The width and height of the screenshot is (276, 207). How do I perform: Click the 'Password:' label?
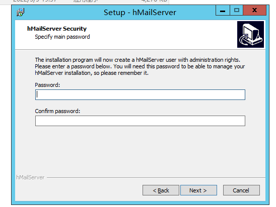click(47, 85)
